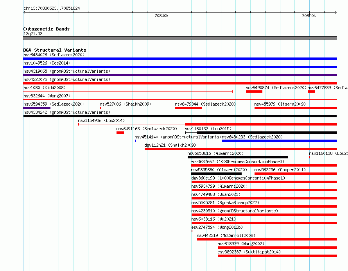Click the small red nsv6477839 bar
Viewport: 348px width, 271px height.
311,92
